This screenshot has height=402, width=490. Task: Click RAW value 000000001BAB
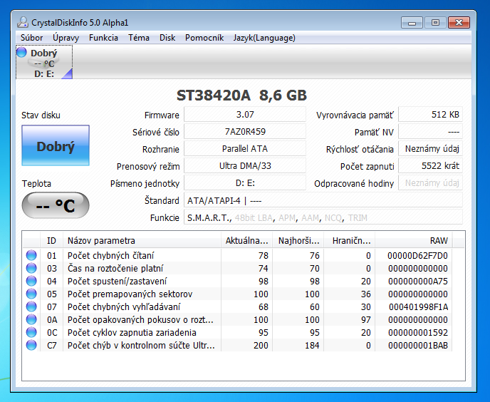tap(418, 346)
